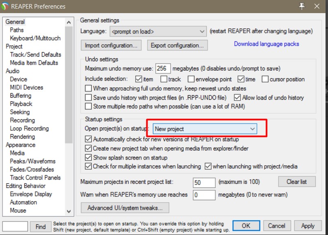The height and width of the screenshot is (235, 328).
Task: Select Appearance in the category tree
Action: [x=21, y=145]
